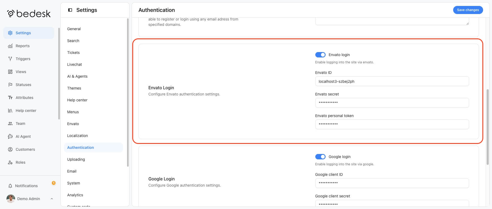
Task: Click the Google client secret field
Action: coord(392,203)
